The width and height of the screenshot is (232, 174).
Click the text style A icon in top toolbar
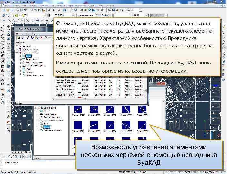point(109,10)
